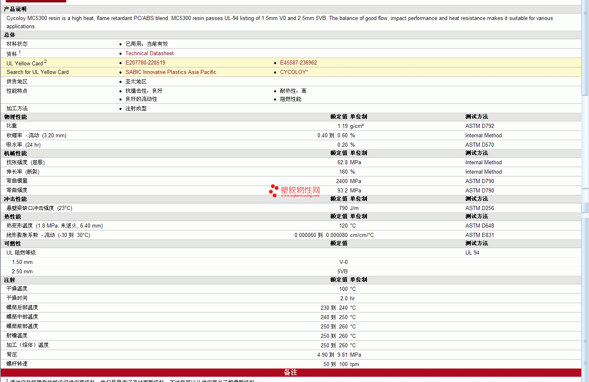The image size is (589, 382).
Task: Click the ASTM D256 test method
Action: [480, 208]
